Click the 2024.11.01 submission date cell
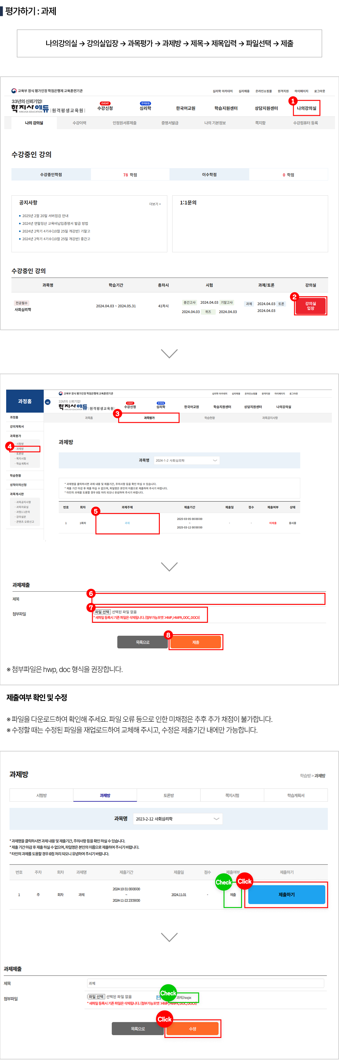This screenshot has width=339, height=1061. click(179, 895)
